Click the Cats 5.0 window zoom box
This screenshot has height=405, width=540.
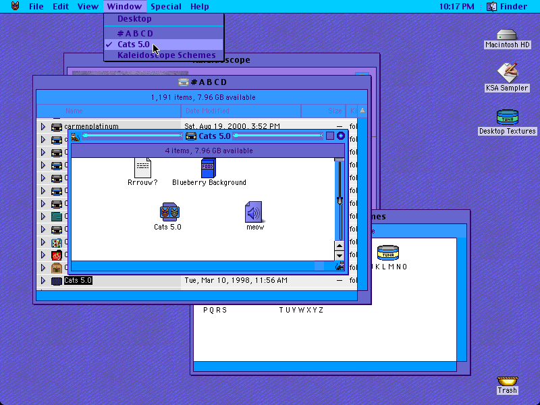330,136
